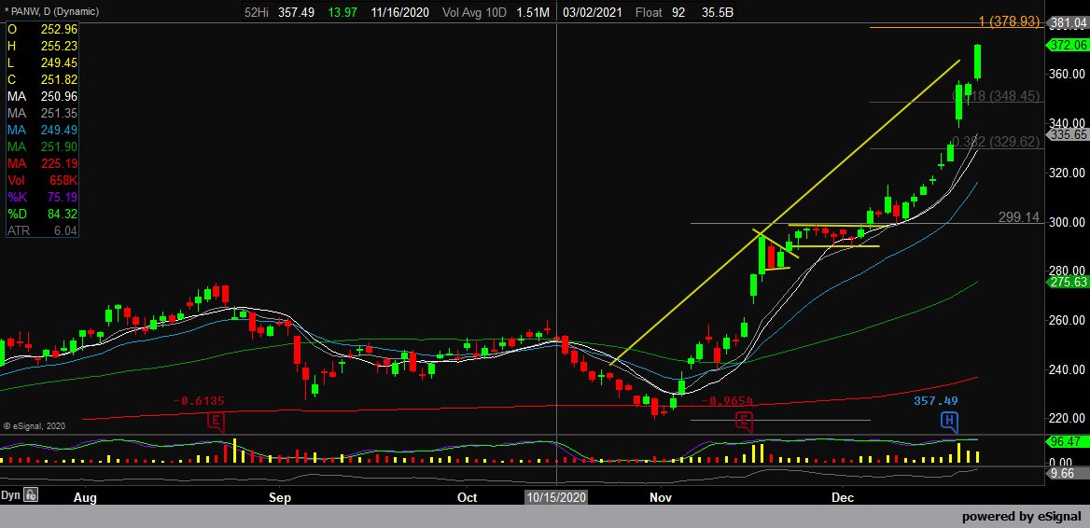Click the earnings E marker labeled -0.6135
Viewport: 1090px width, 528px height.
(x=217, y=422)
